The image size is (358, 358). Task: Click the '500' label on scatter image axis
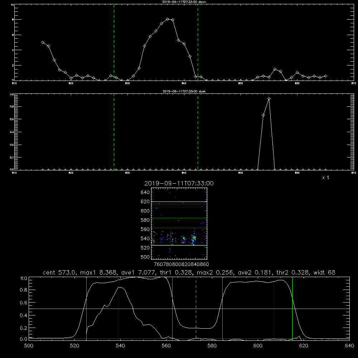pos(145,257)
